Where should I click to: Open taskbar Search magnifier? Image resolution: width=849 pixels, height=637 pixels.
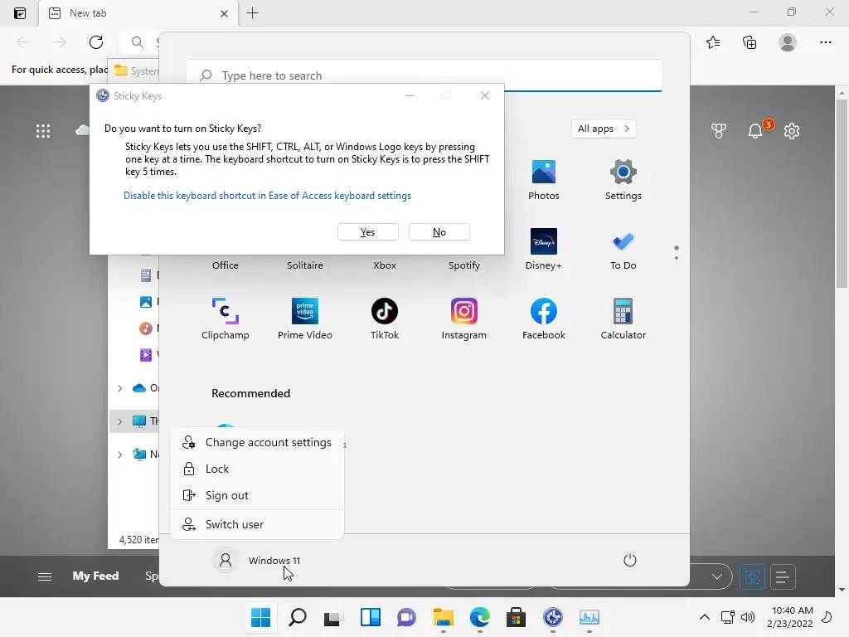tap(298, 617)
